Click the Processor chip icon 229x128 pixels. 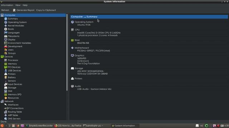point(6,60)
